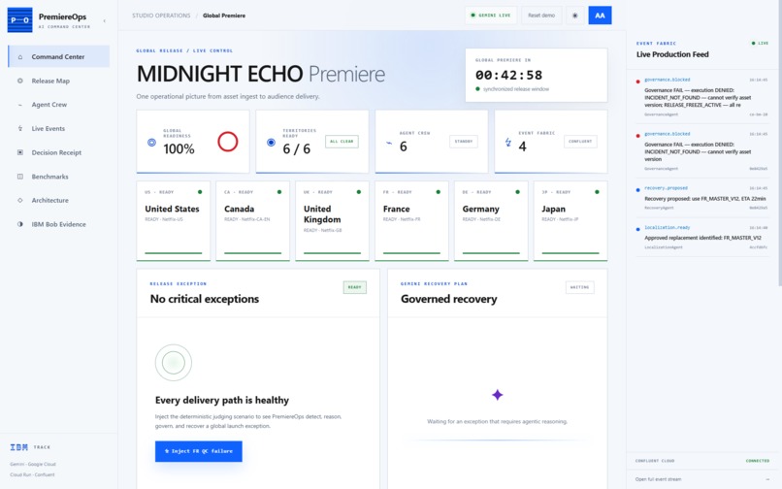The height and width of the screenshot is (489, 782).
Task: Select the Japan territory card
Action: coord(570,220)
